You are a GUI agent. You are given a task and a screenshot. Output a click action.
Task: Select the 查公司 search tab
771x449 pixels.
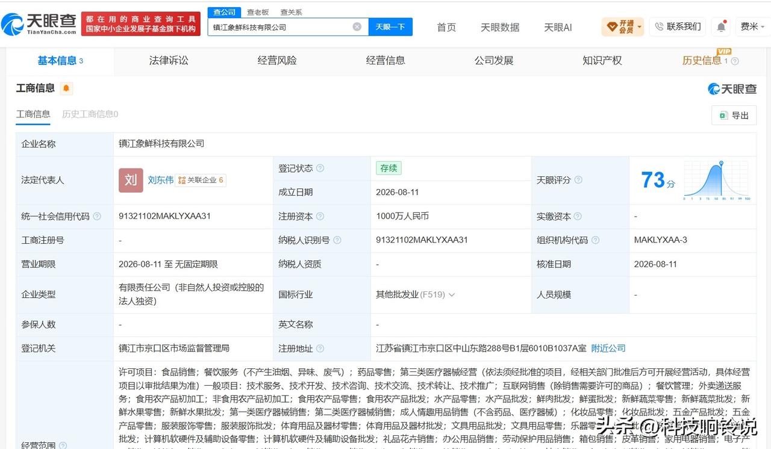click(x=225, y=12)
